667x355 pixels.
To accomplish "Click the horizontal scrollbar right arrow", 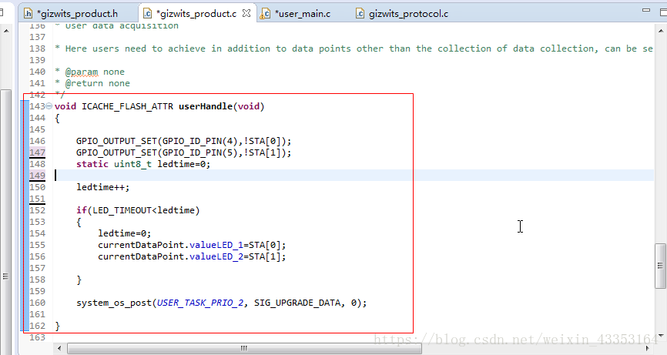I will point(648,348).
